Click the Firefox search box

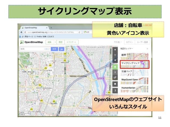pyautogui.click(x=88, y=32)
